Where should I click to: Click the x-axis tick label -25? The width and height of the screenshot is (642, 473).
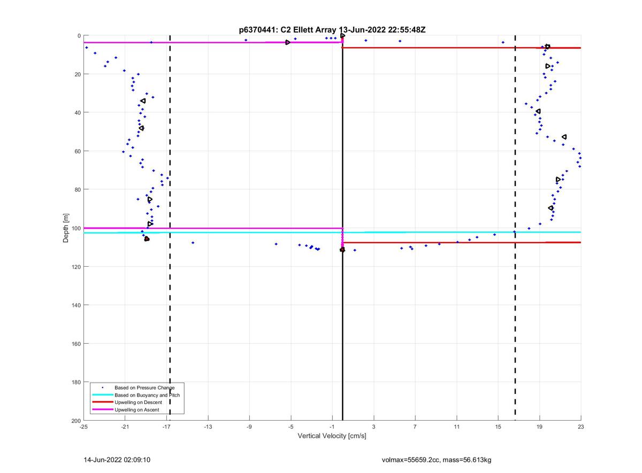83,427
